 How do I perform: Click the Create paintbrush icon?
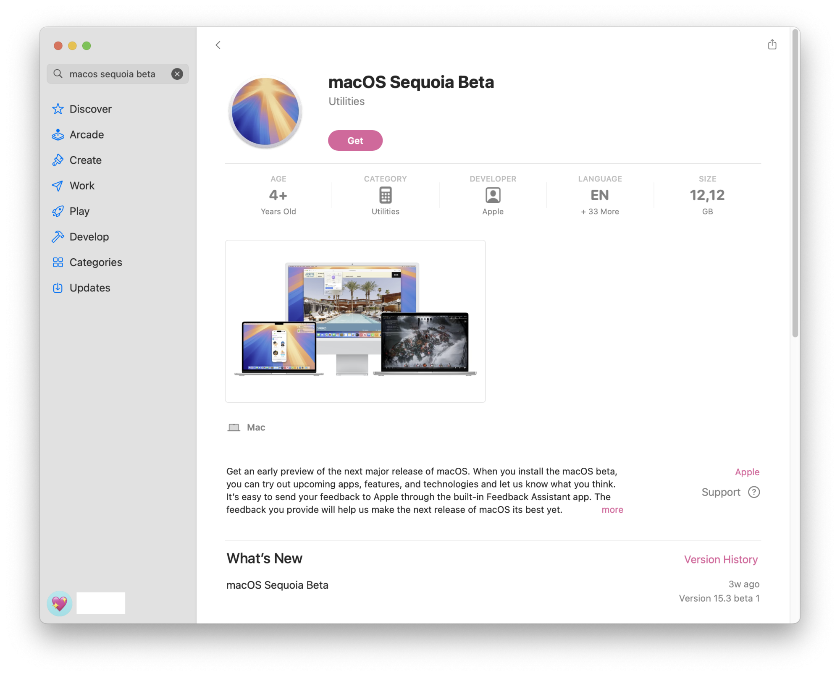point(58,160)
